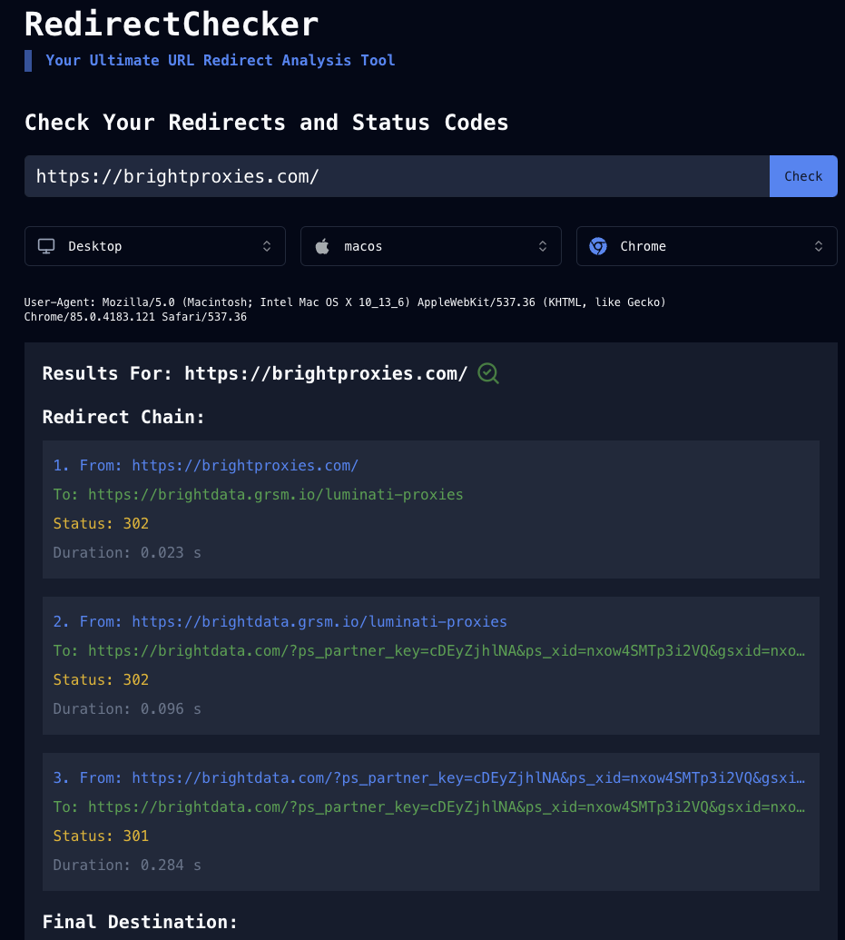
Task: Click Duration: 0.096 s text
Action: [x=127, y=708]
